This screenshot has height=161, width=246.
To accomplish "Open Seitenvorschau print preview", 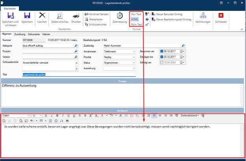I will (x=60, y=18).
